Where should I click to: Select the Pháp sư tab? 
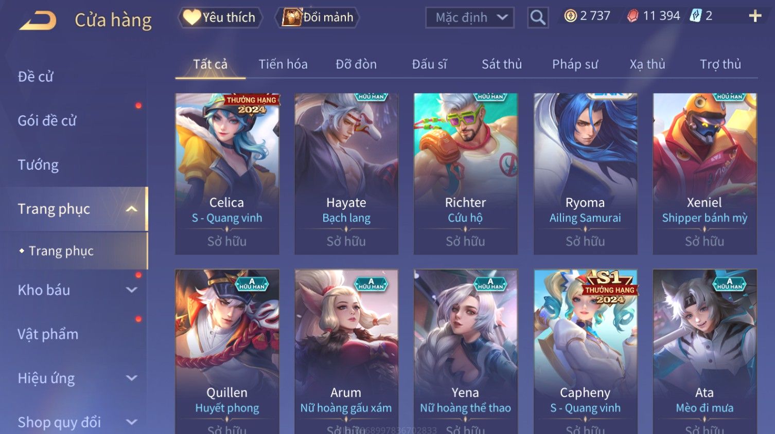pos(575,64)
